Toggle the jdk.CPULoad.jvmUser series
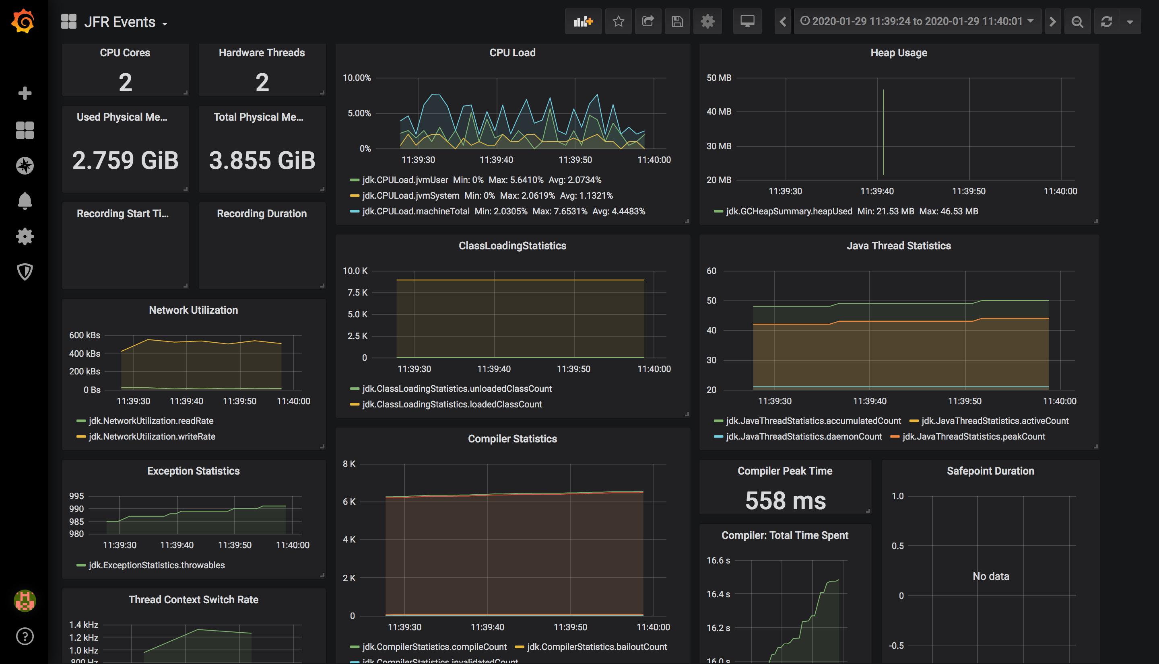 point(405,180)
